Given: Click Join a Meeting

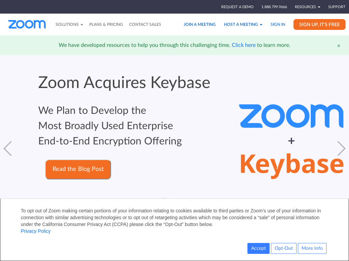Looking at the screenshot, I should (x=200, y=24).
